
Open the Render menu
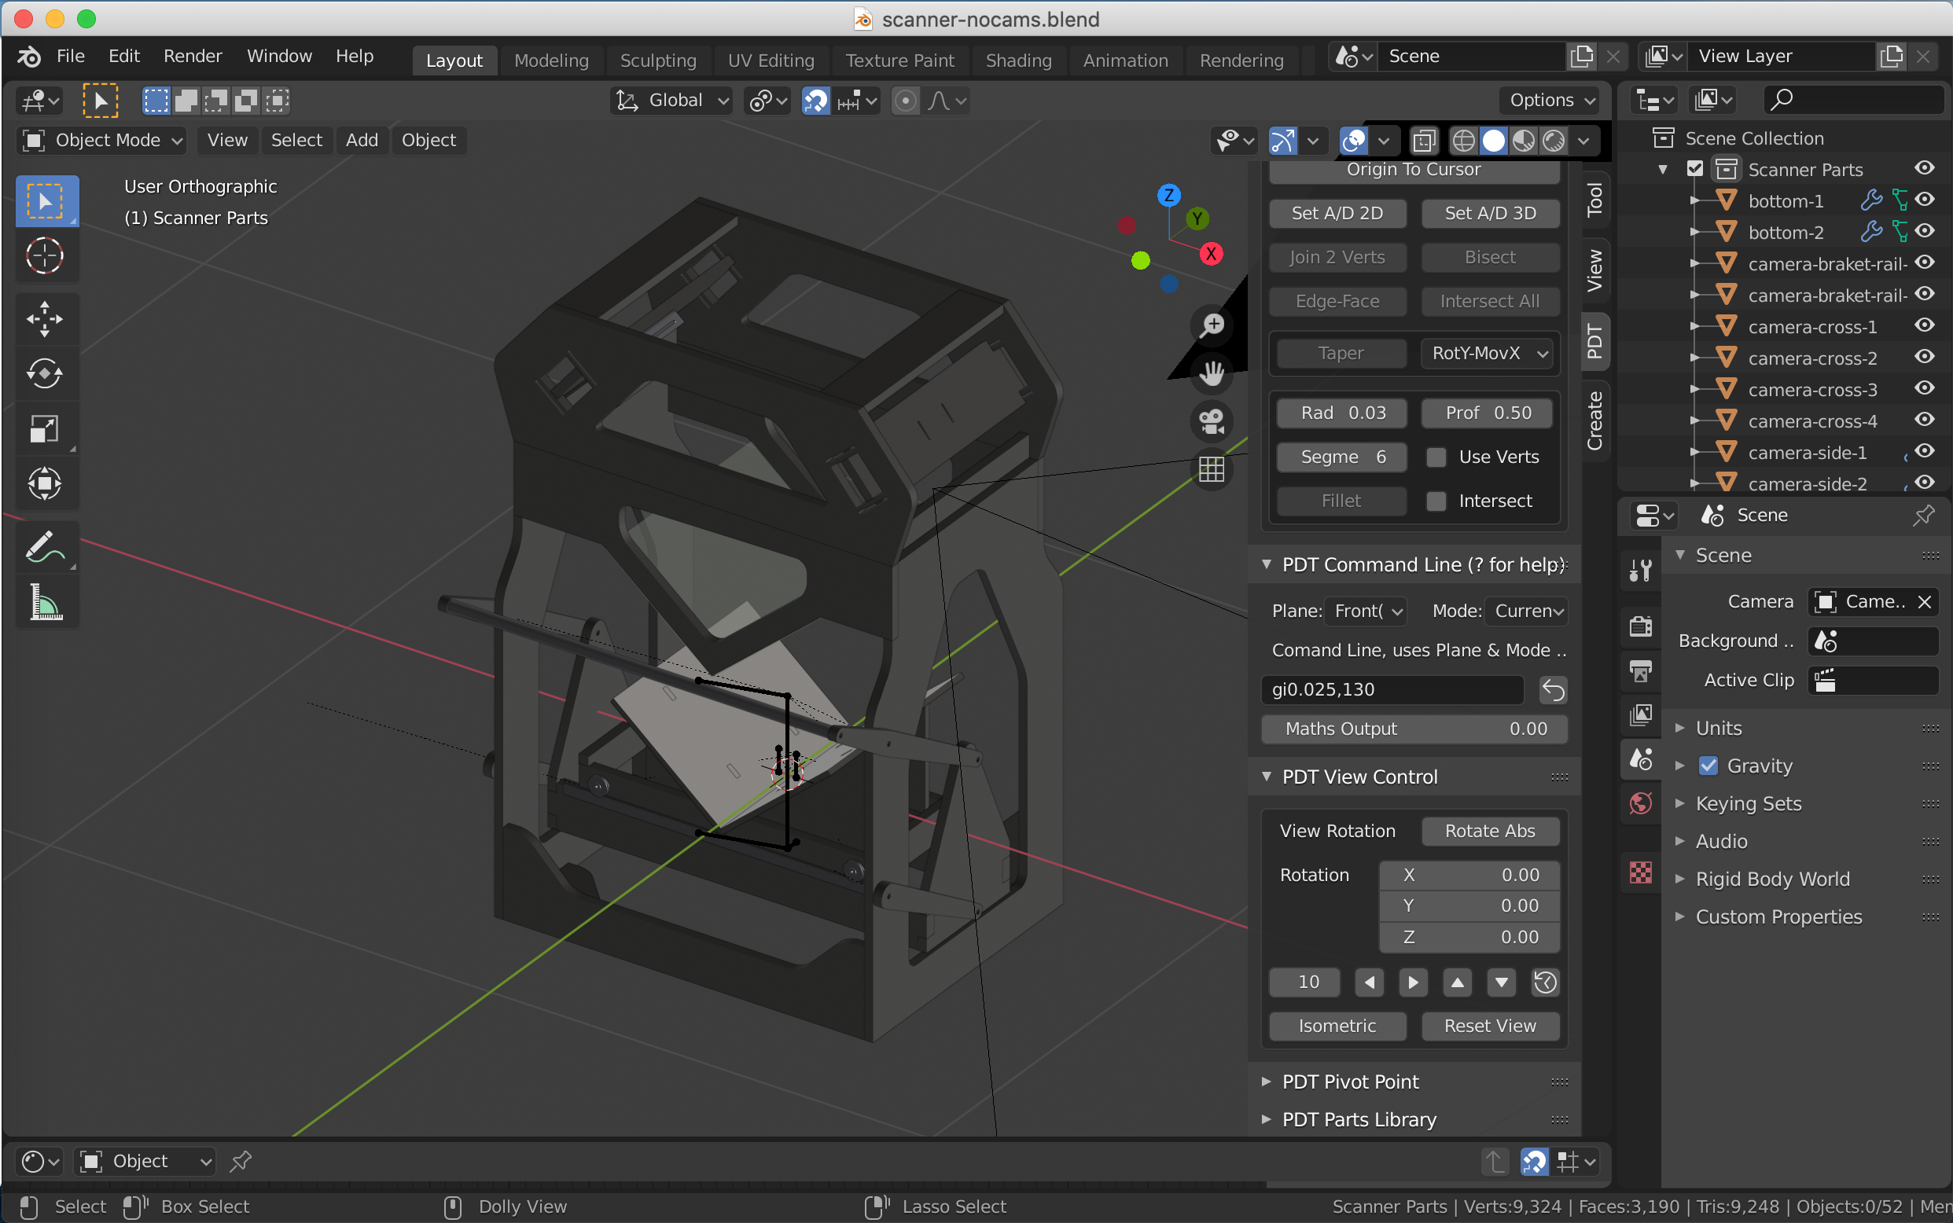tap(193, 56)
